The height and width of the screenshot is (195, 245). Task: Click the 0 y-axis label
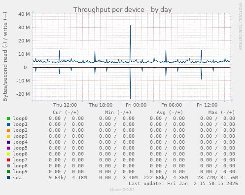pyautogui.click(x=25, y=68)
